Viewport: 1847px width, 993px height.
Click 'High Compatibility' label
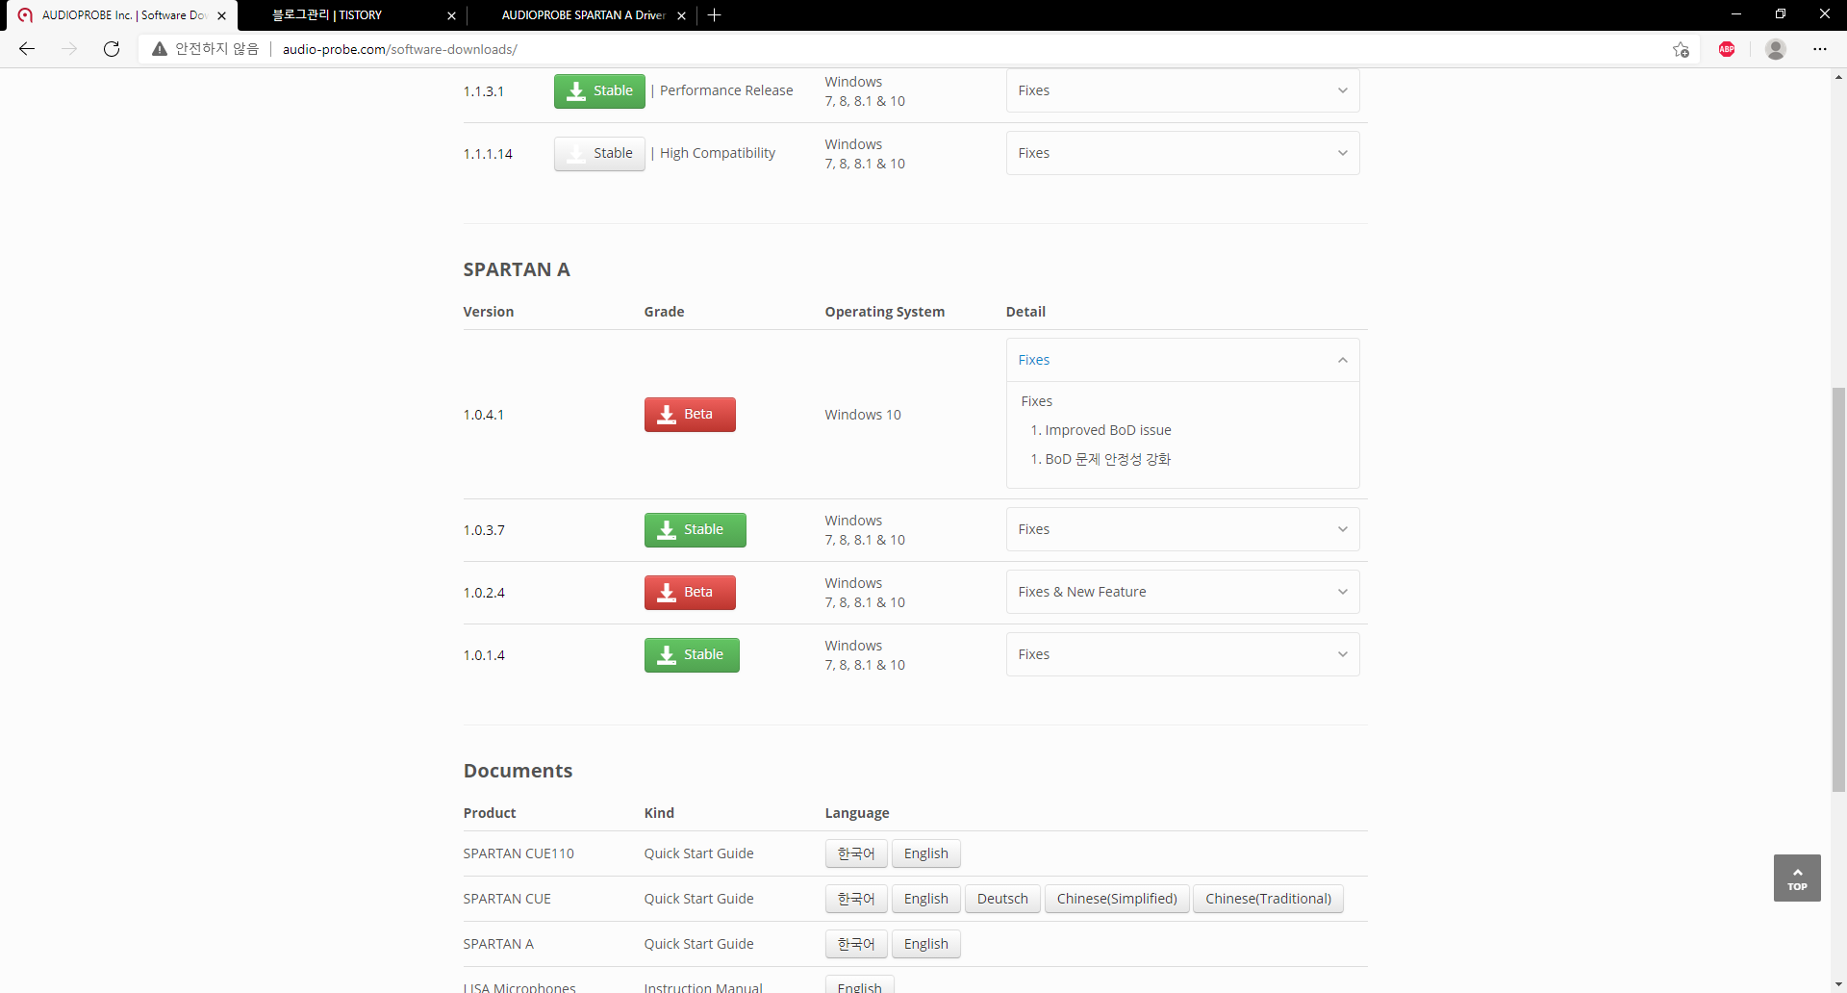718,153
